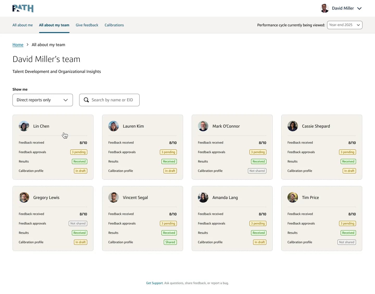
Task: Click the Not shared badge on Tim Price's card
Action: coord(347,242)
